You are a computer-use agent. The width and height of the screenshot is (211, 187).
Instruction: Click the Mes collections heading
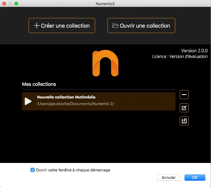tap(39, 84)
